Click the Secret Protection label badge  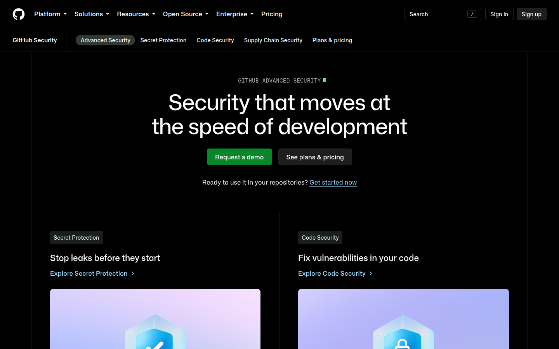pyautogui.click(x=76, y=238)
